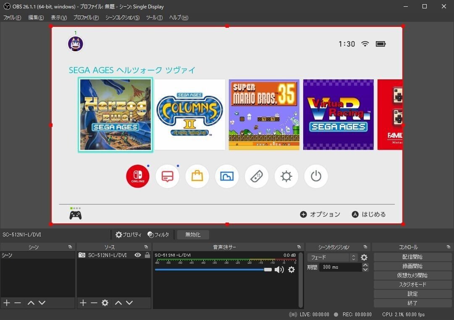Toggle スタジオモード
The width and height of the screenshot is (454, 320).
[412, 285]
